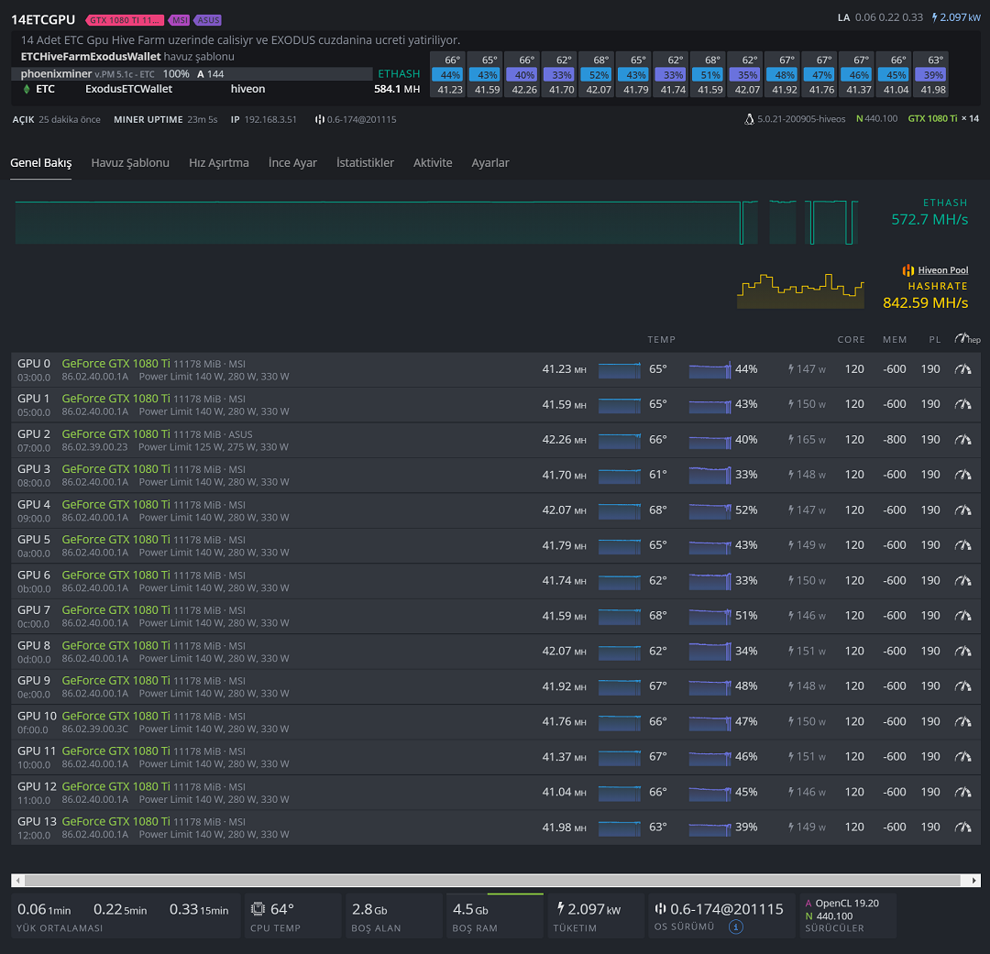This screenshot has height=954, width=990.
Task: Click ExodusETCWallet wallet name
Action: click(x=129, y=89)
